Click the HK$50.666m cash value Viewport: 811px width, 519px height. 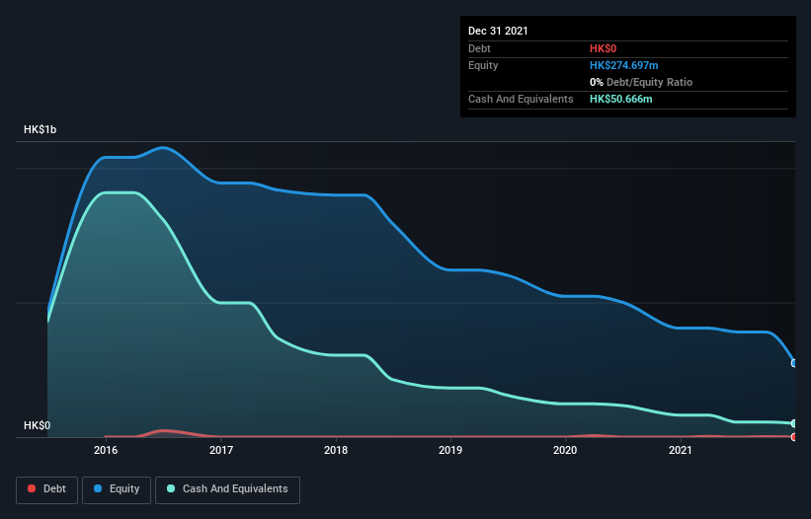pyautogui.click(x=620, y=99)
